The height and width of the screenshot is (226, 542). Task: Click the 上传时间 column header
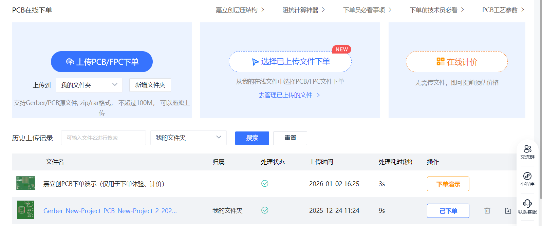coord(321,162)
